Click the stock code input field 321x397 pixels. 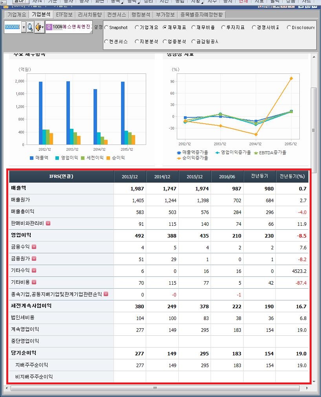pyautogui.click(x=12, y=27)
